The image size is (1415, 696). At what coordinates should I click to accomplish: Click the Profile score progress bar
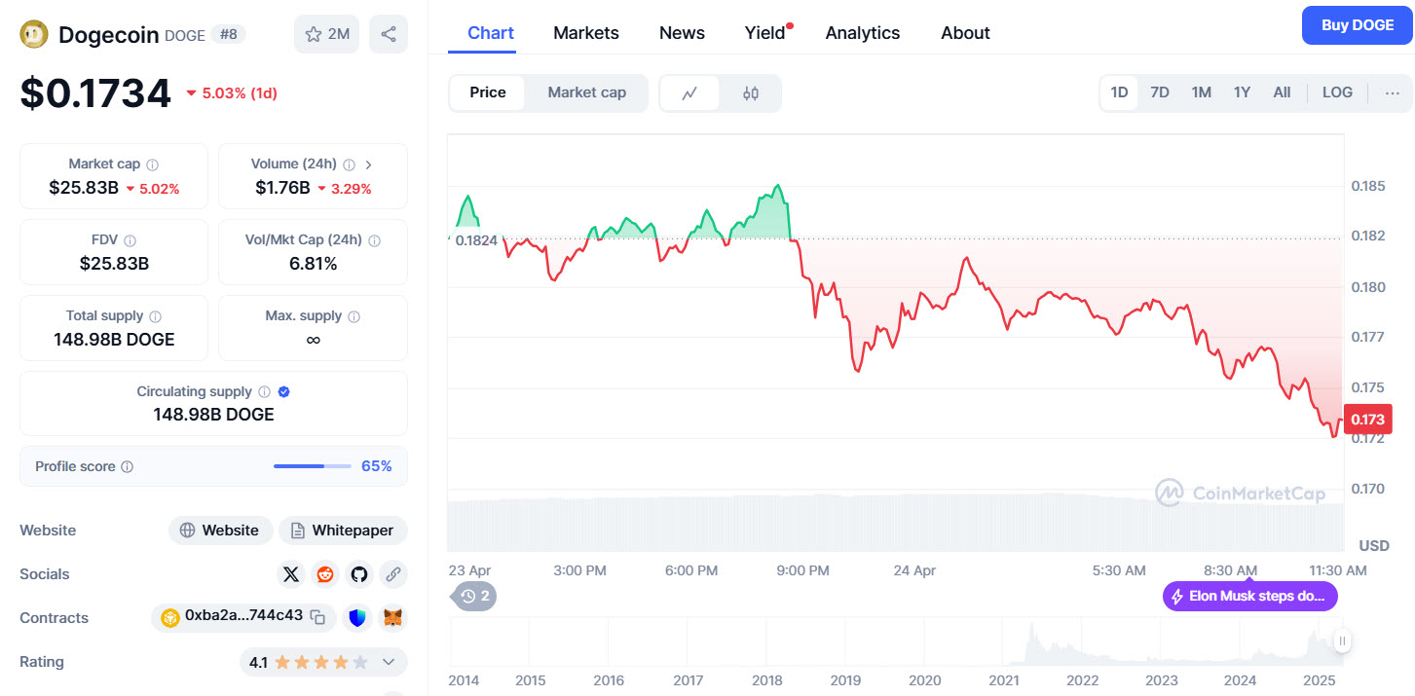(x=312, y=465)
